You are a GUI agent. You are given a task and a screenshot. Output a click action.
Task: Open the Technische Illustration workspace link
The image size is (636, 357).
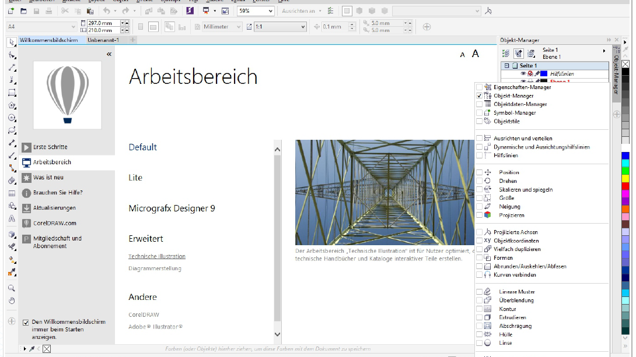[x=157, y=256]
